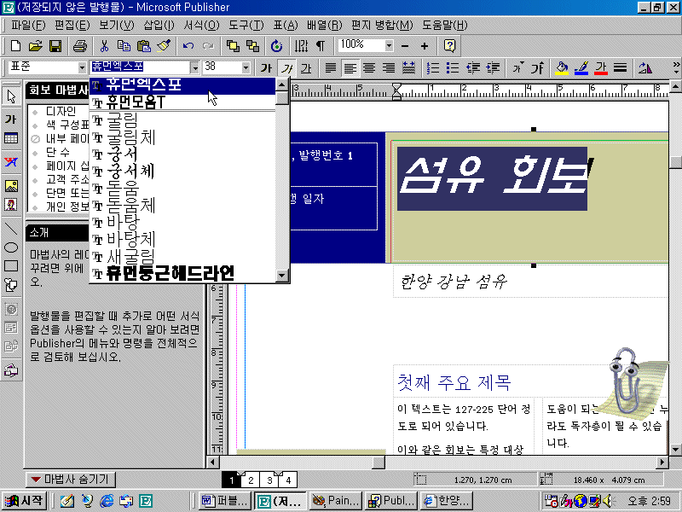Toggle Align Right

[x=389, y=68]
